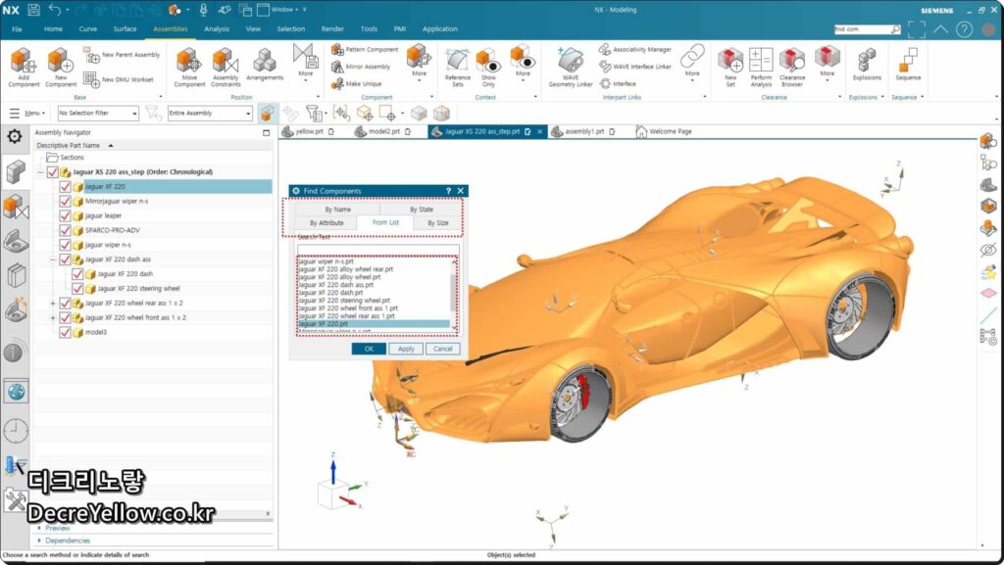Open Associativity Manager
Image resolution: width=1004 pixels, height=565 pixels.
point(635,49)
